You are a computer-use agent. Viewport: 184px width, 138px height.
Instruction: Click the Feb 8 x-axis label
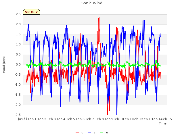pyautogui.click(x=99, y=119)
